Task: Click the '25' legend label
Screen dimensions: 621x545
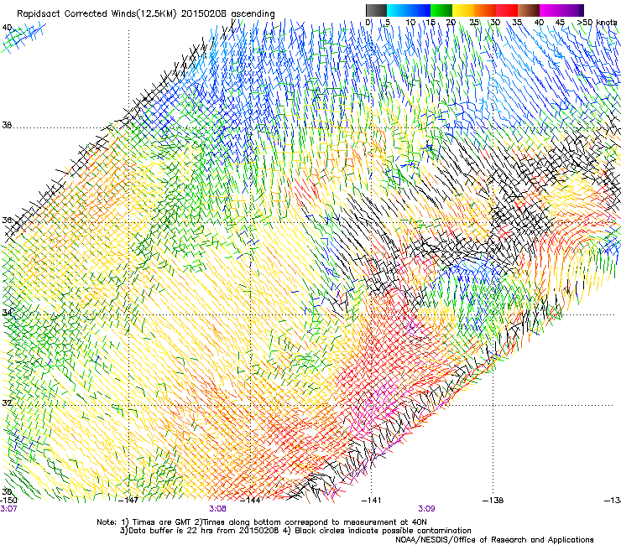Action: point(474,23)
